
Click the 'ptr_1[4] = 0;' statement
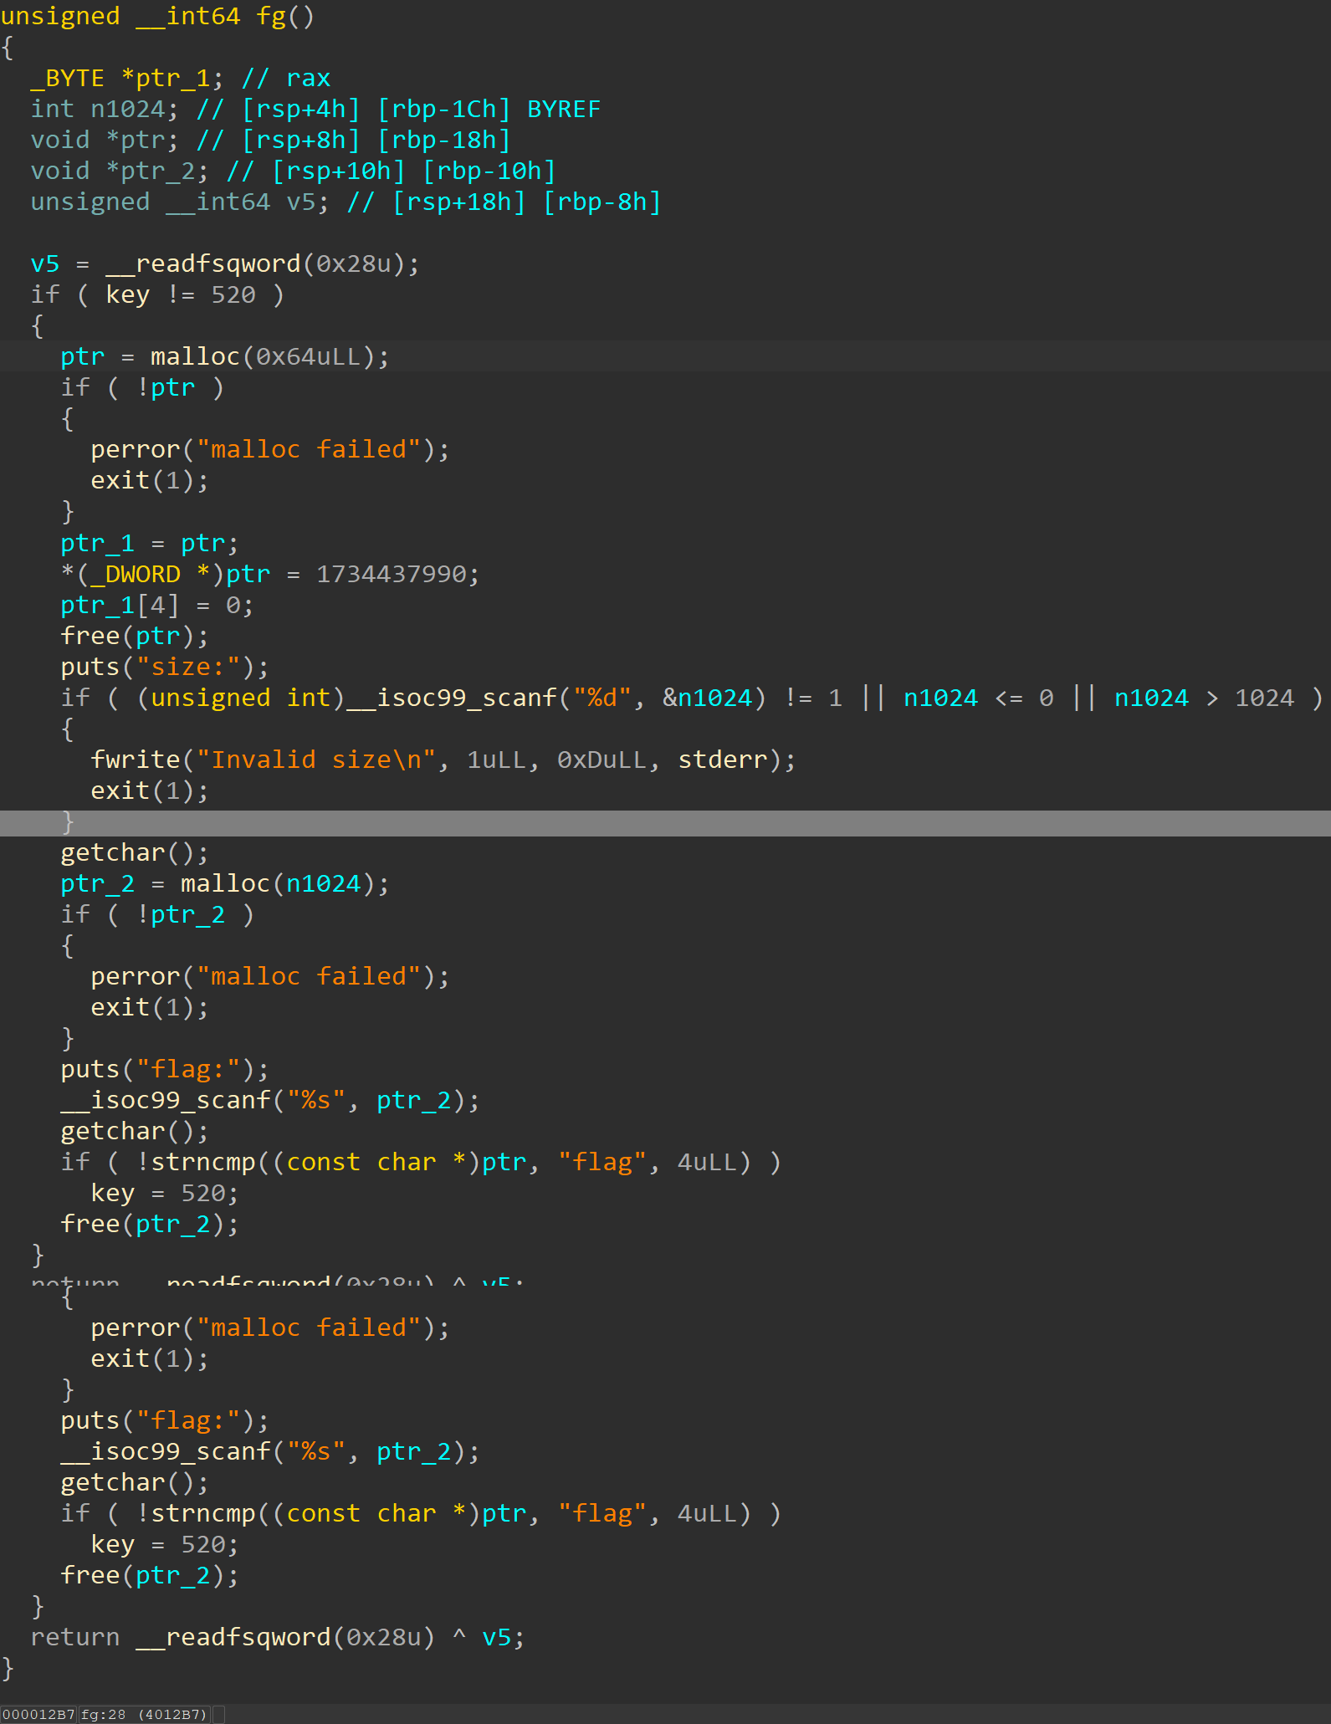[x=157, y=605]
